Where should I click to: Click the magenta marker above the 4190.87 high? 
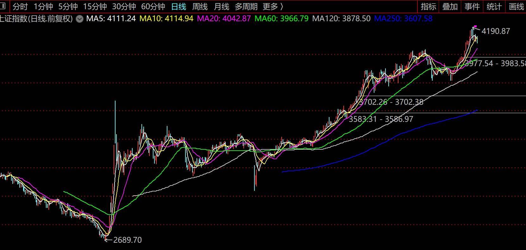(x=475, y=27)
